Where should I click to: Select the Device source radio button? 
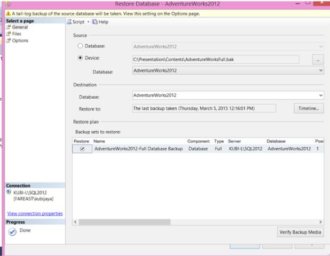[80, 58]
